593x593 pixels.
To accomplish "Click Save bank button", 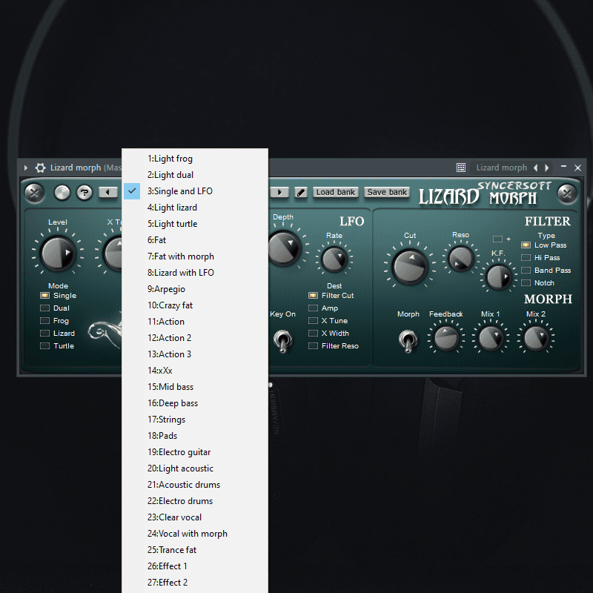I will [x=387, y=192].
